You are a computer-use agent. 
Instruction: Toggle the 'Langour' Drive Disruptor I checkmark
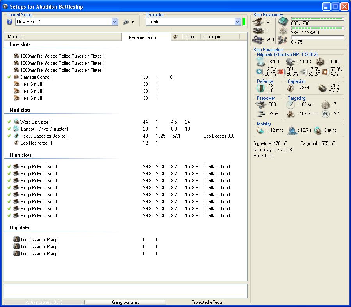[9, 129]
